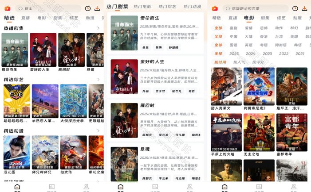Viewport: 311px width, 192px height.
Task: Open profile icon in right screen bottom bar
Action: (294, 186)
